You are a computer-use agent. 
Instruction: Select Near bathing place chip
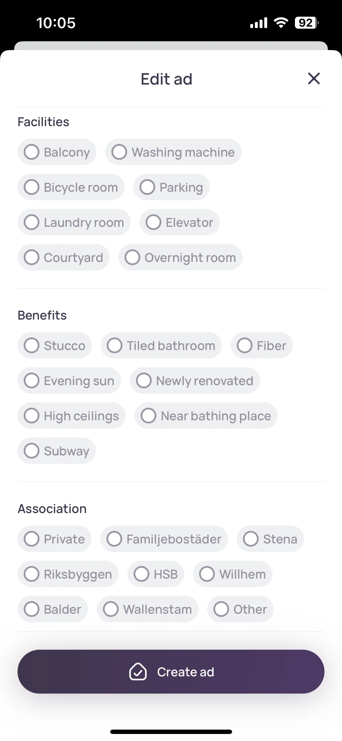point(206,416)
